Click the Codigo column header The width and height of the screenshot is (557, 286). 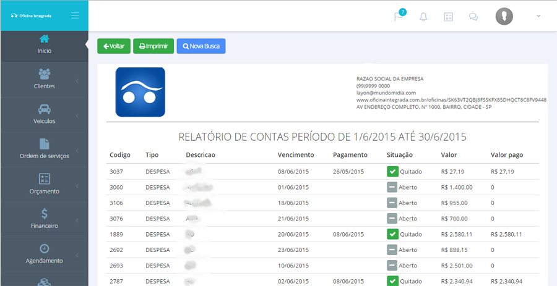[x=120, y=155]
